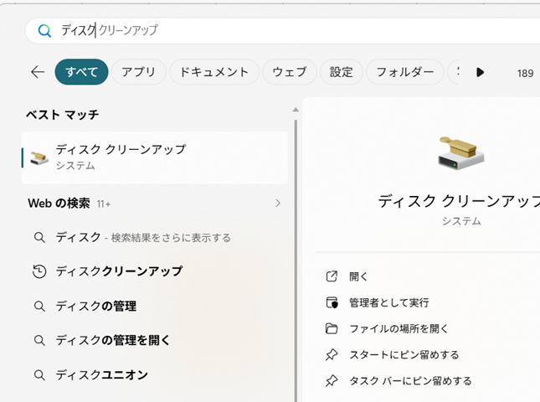
Task: Click the スタートにピン留めする pin icon
Action: (332, 354)
